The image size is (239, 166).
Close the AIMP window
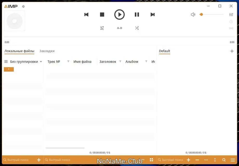point(231,6)
